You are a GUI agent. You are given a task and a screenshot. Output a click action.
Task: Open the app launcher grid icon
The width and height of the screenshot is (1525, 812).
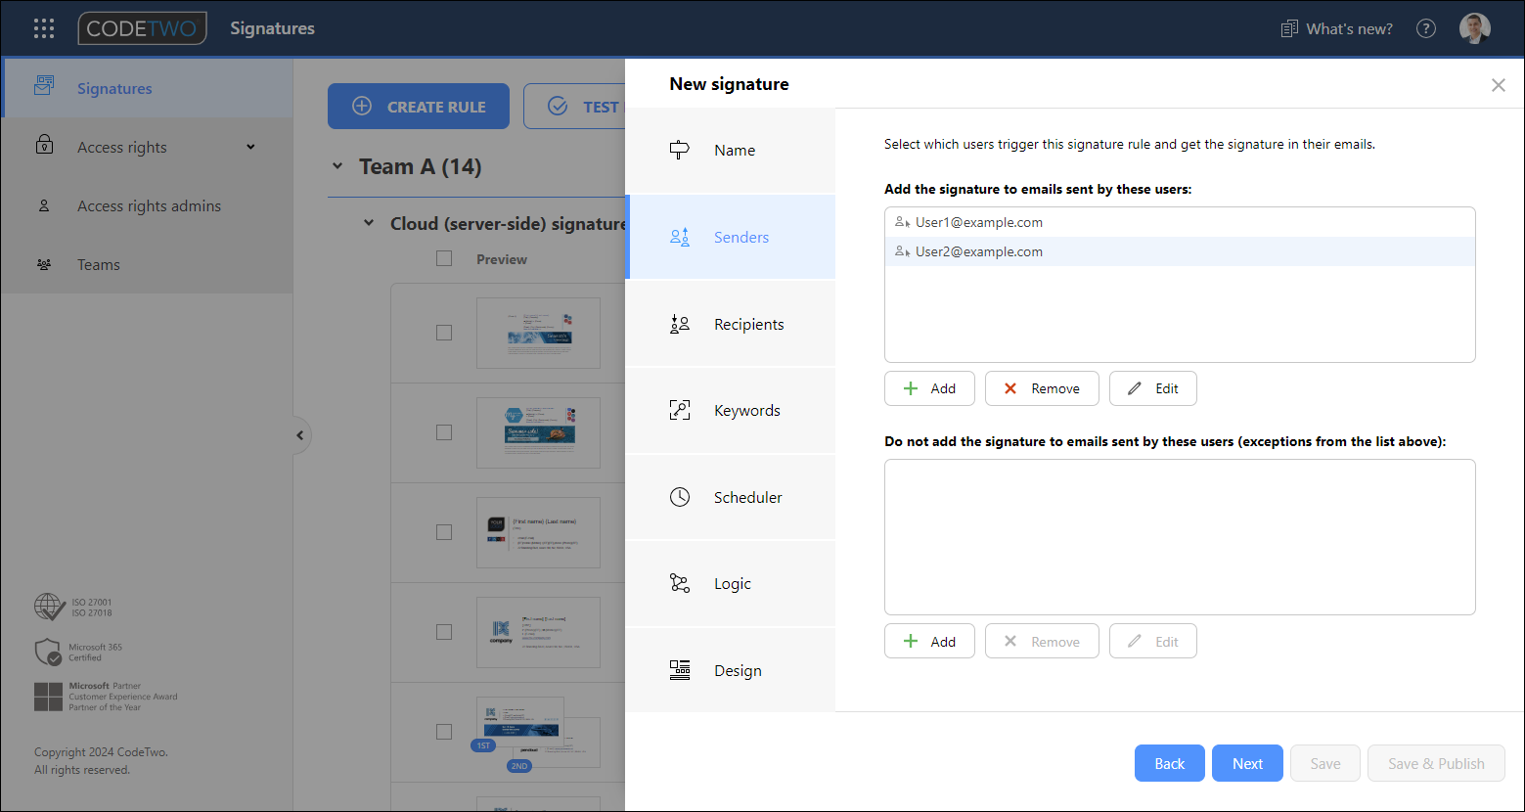[44, 28]
